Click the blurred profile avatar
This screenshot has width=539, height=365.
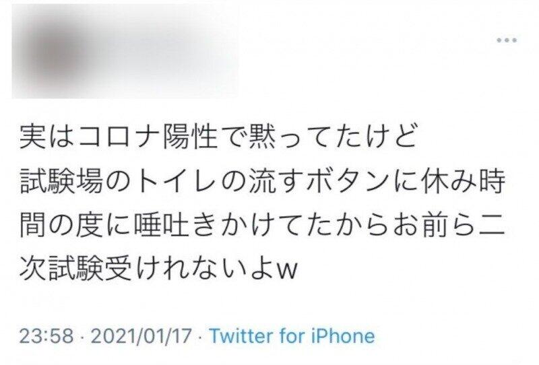[x=52, y=52]
